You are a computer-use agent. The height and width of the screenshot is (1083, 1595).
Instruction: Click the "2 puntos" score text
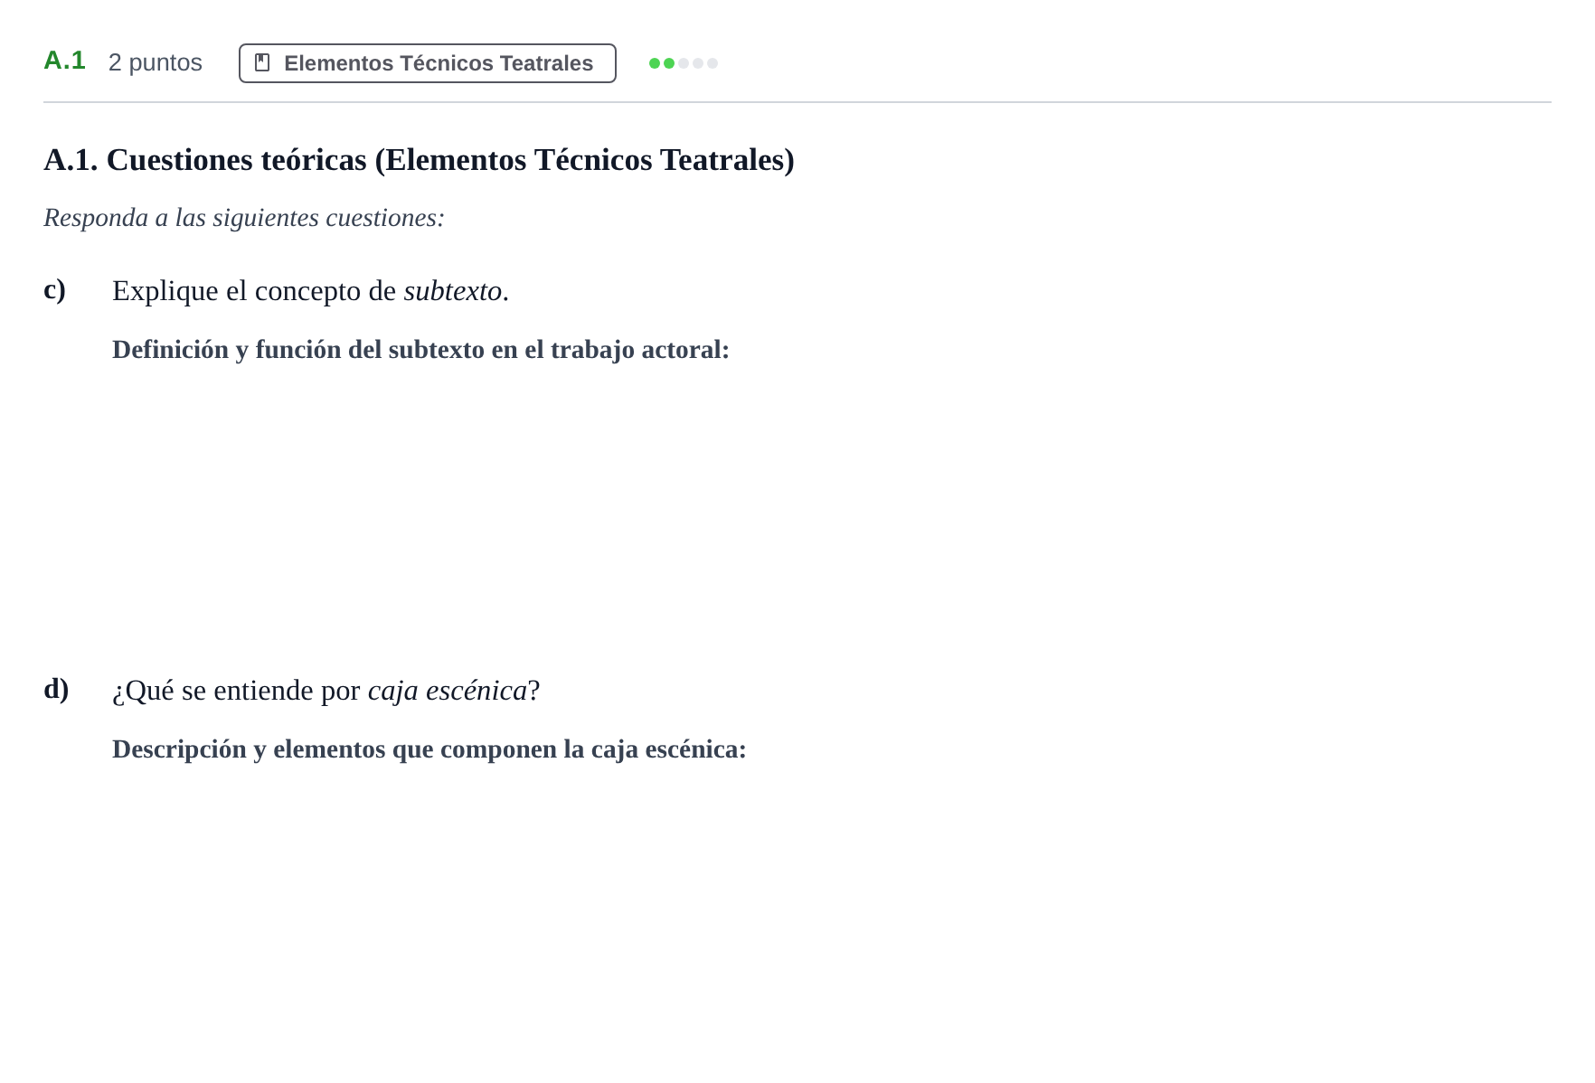click(x=156, y=62)
